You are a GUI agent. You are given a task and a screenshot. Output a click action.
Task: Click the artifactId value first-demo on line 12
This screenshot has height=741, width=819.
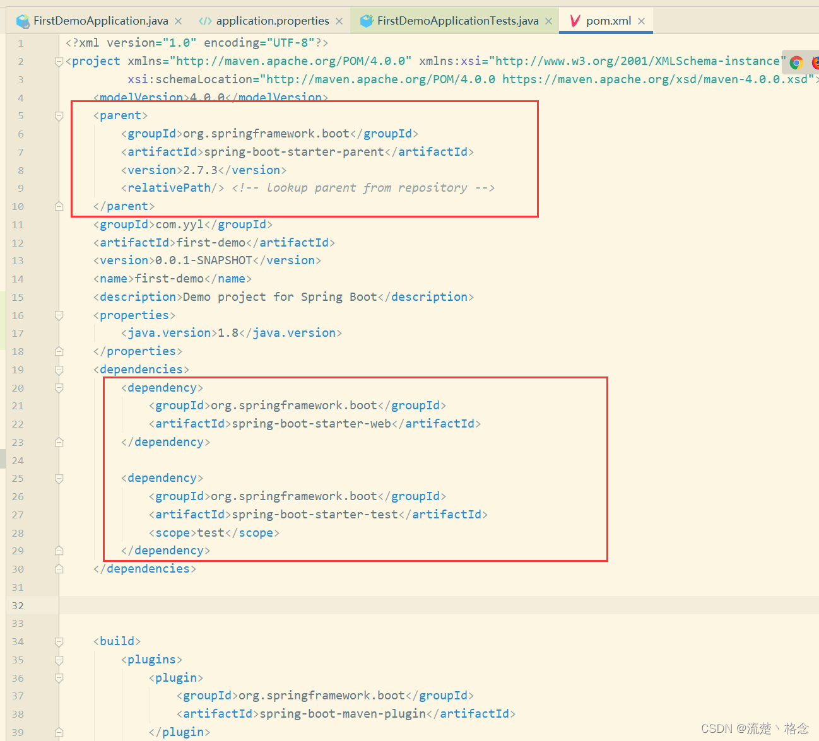pos(211,243)
